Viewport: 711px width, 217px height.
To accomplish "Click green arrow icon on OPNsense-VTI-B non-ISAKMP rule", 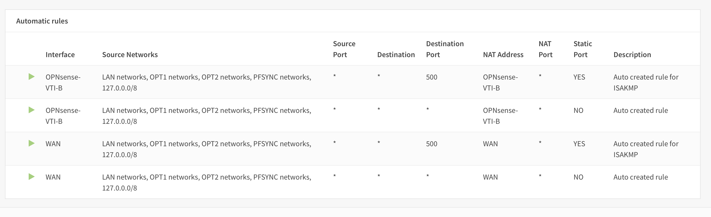I will click(31, 110).
